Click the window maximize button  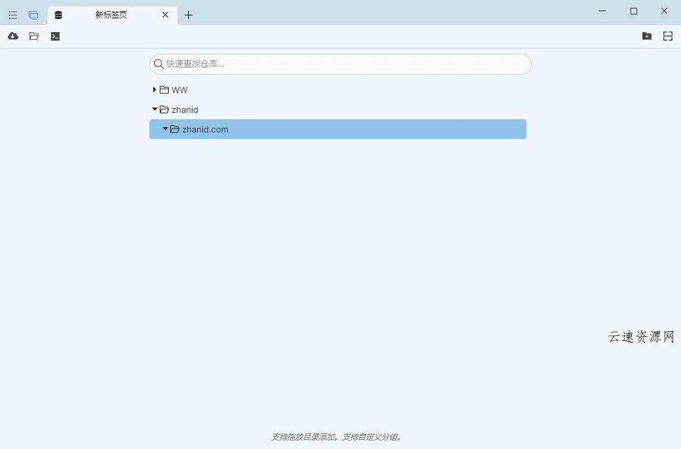point(633,11)
